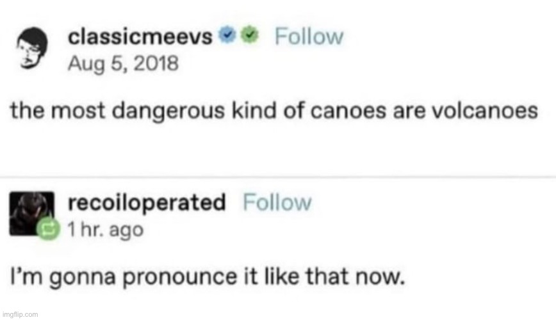Open the classicmeevs username link
This screenshot has width=556, height=320.
coord(140,37)
